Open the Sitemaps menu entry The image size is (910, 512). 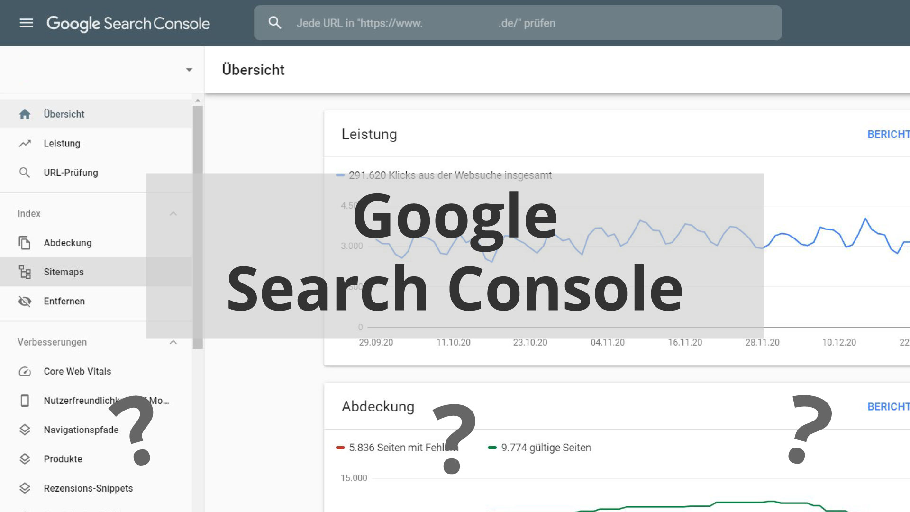point(96,272)
